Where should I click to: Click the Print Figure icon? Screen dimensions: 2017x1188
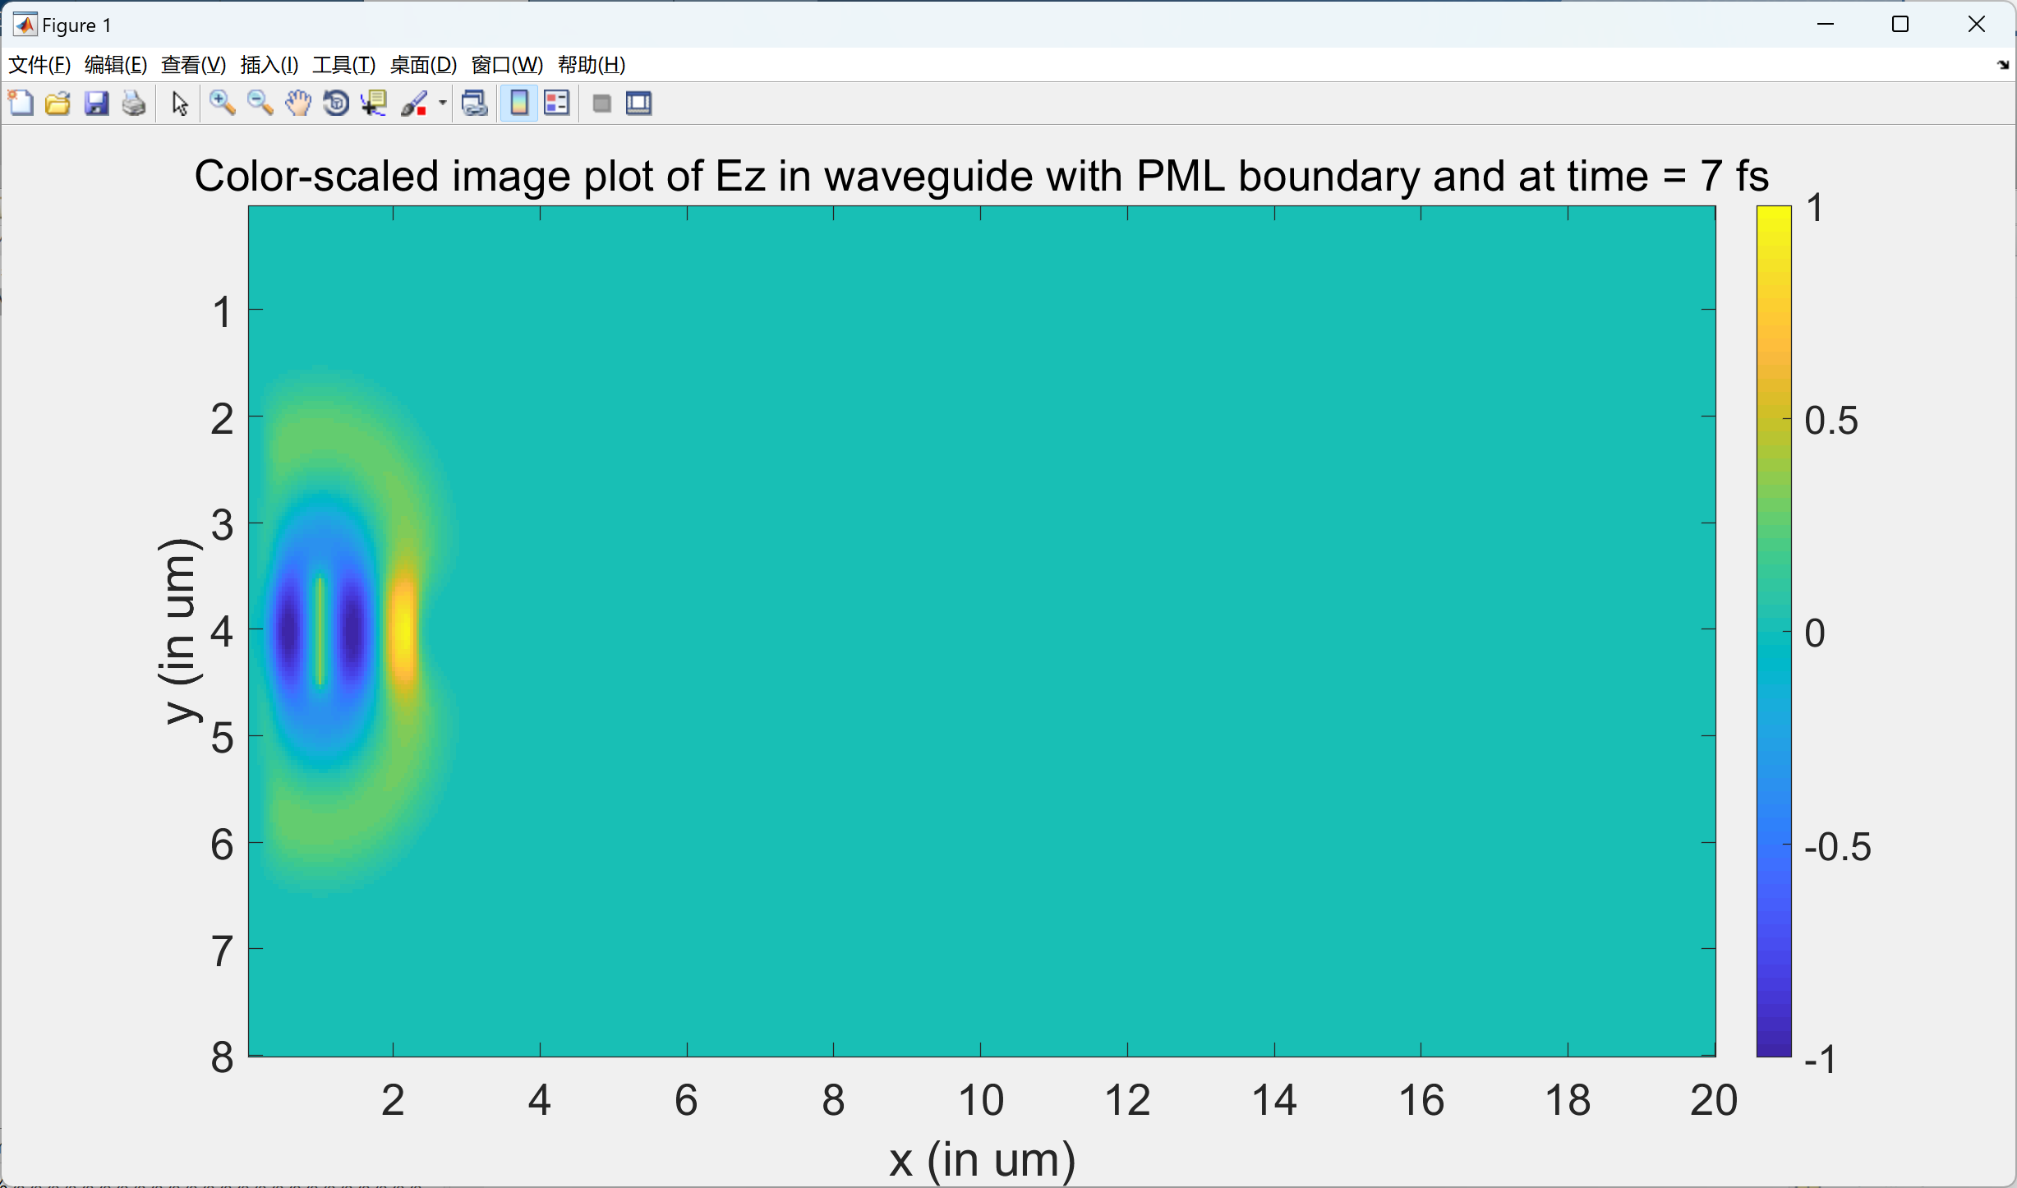pos(133,104)
